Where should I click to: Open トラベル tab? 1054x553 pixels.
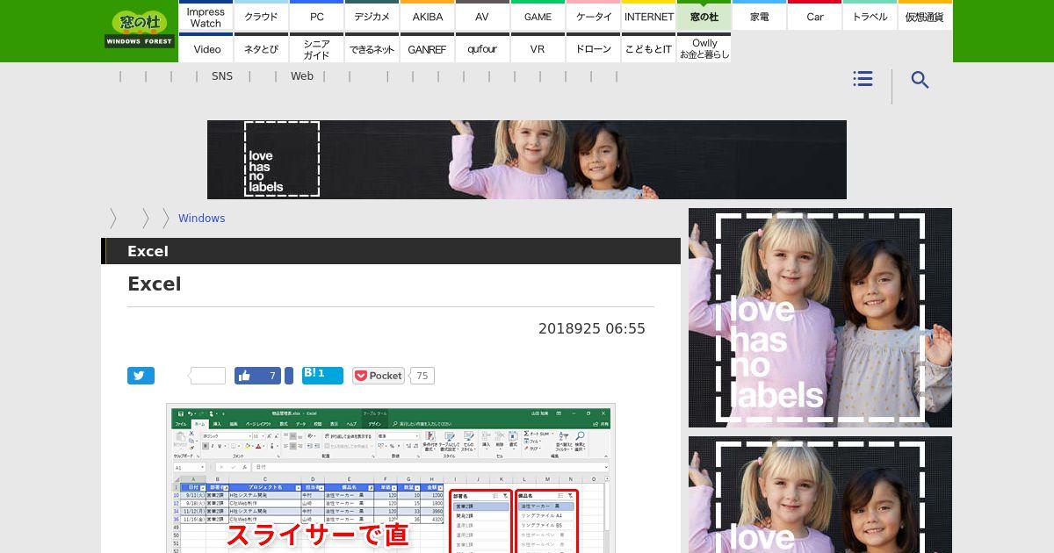point(870,17)
